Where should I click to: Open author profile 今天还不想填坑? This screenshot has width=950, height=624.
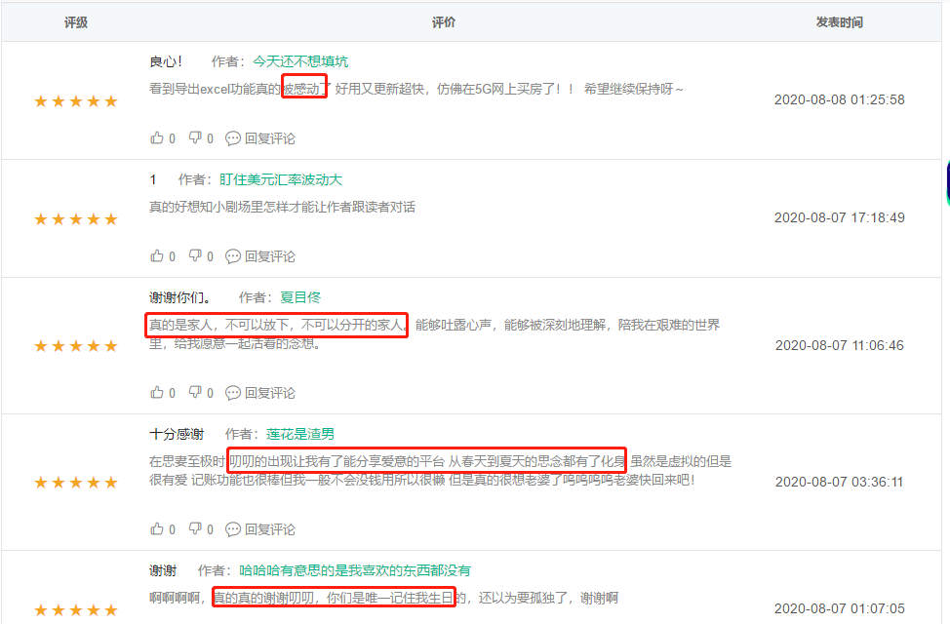tap(299, 61)
